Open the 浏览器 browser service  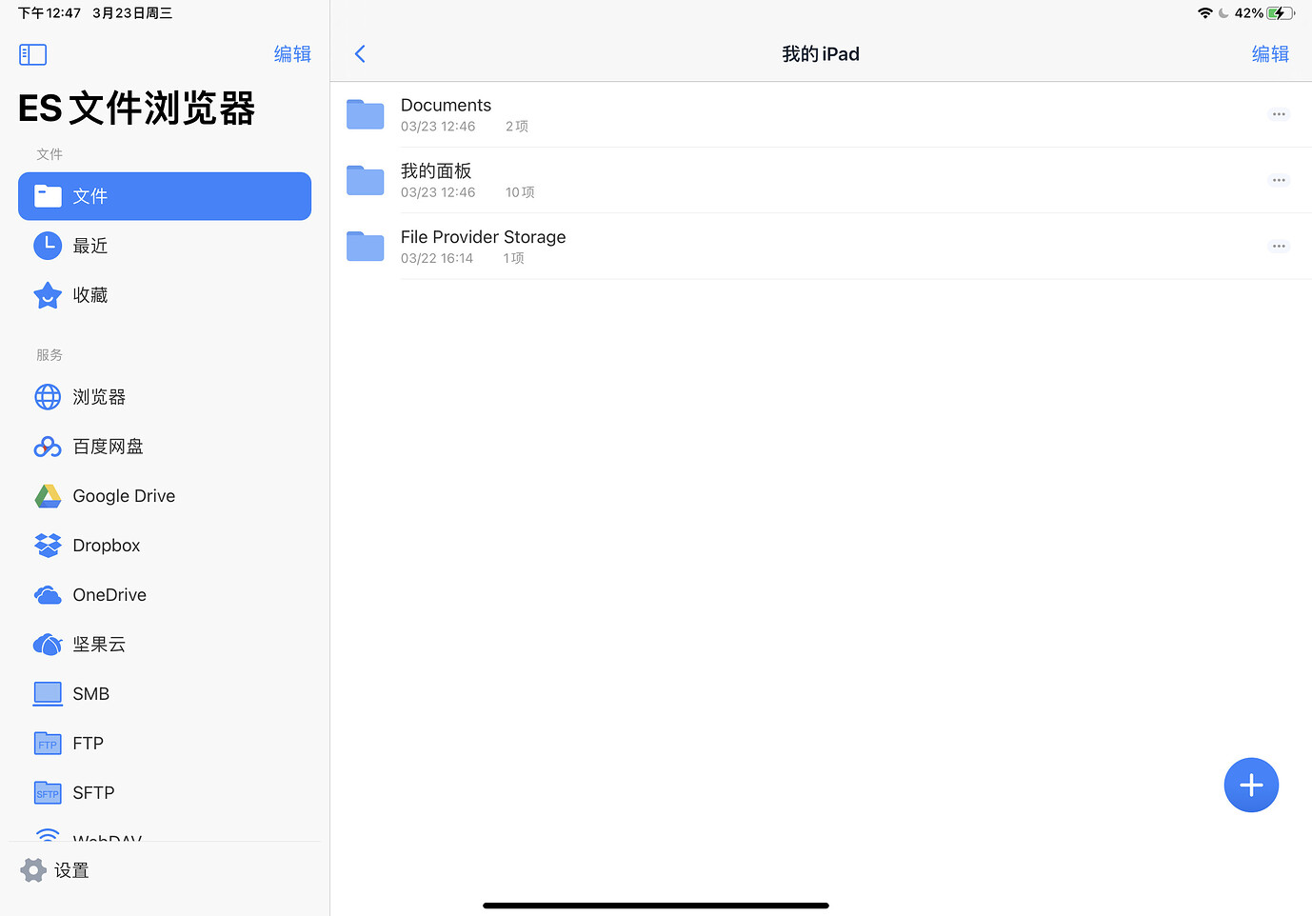(99, 397)
